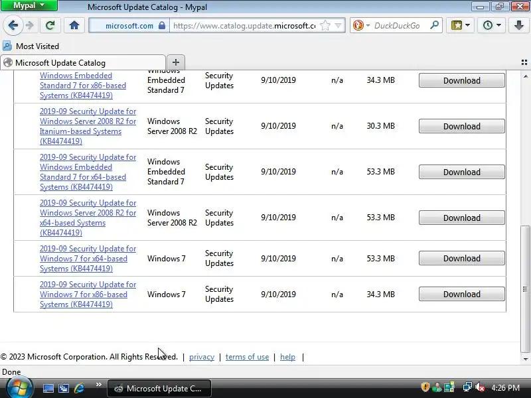Open the Mypal application menu
The height and width of the screenshot is (398, 531).
coord(29,5)
